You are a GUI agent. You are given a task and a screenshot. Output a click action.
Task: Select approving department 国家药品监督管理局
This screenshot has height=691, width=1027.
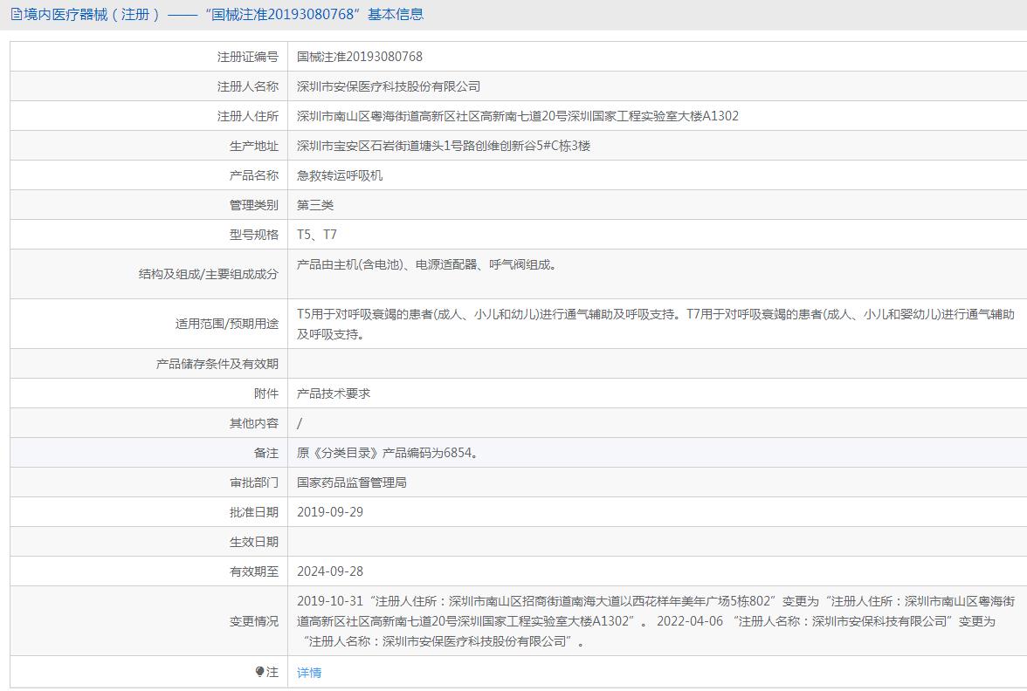(352, 482)
